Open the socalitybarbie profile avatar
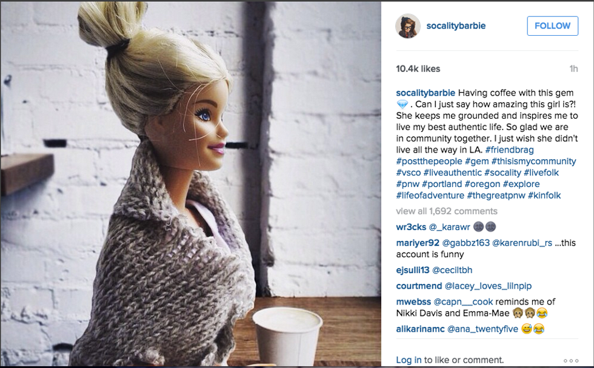Screen dimensions: 594x368 [x=408, y=26]
